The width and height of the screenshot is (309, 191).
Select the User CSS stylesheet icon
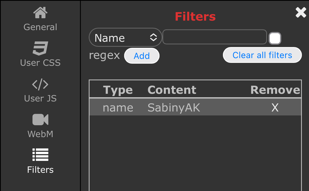click(x=40, y=48)
